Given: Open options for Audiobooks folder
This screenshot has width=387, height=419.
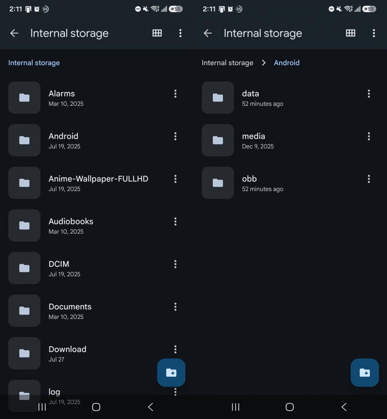Looking at the screenshot, I should tap(175, 222).
